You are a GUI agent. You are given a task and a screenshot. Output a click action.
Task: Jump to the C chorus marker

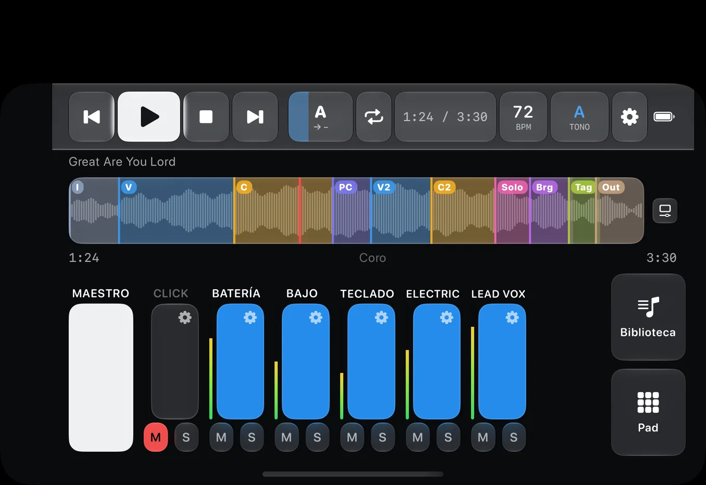point(244,187)
